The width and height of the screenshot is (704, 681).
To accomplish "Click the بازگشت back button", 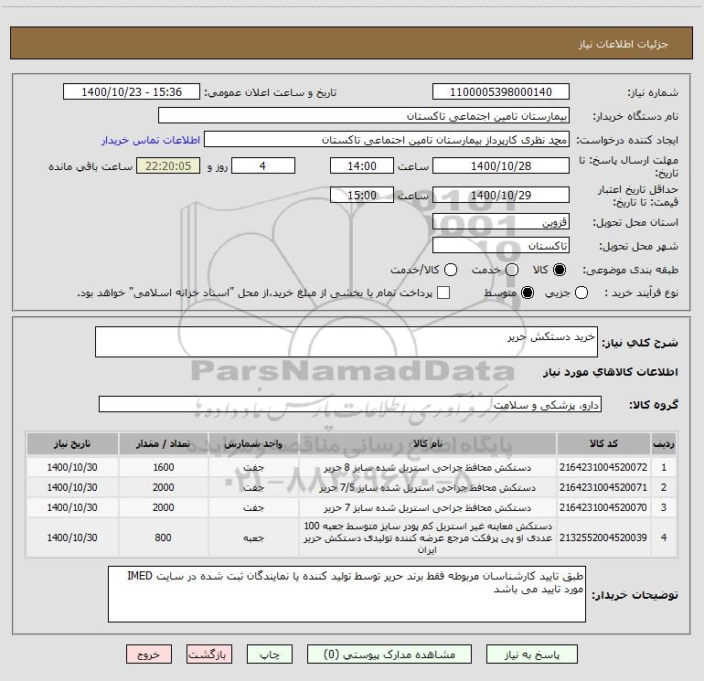I will 209,654.
